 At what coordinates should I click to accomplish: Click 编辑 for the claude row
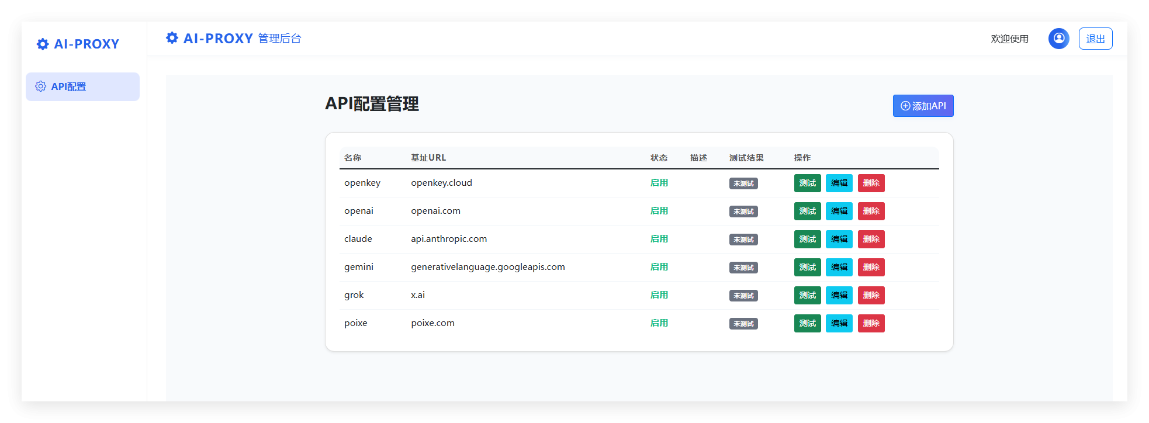click(839, 239)
